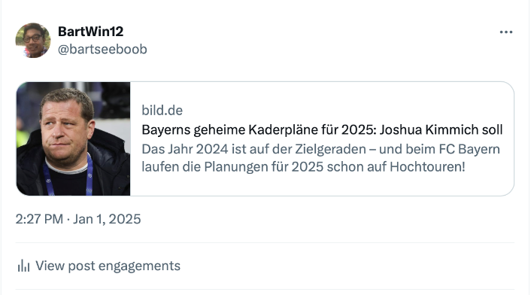Click the word Hochtouren! in the card
Screen dimensions: 531x295
pos(428,166)
